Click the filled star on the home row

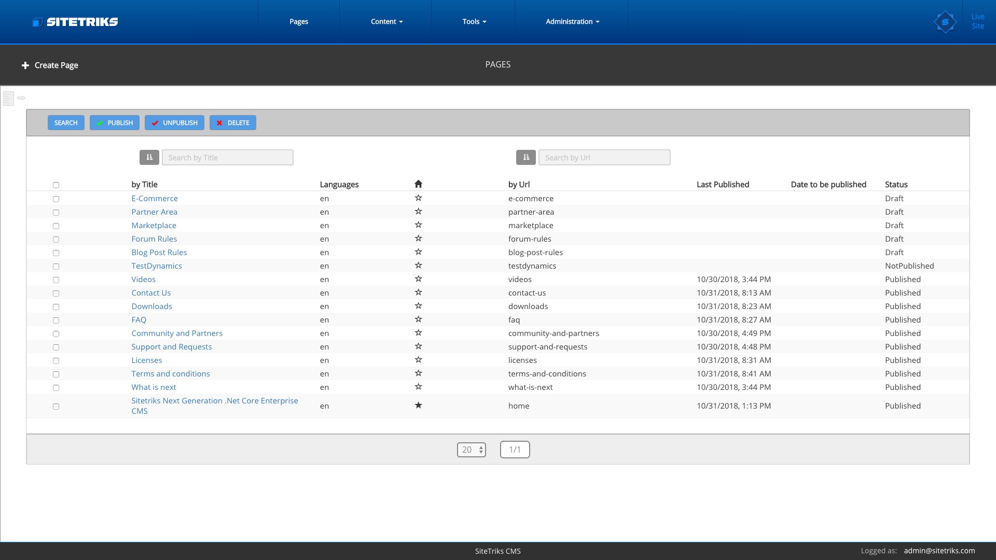[x=418, y=405]
